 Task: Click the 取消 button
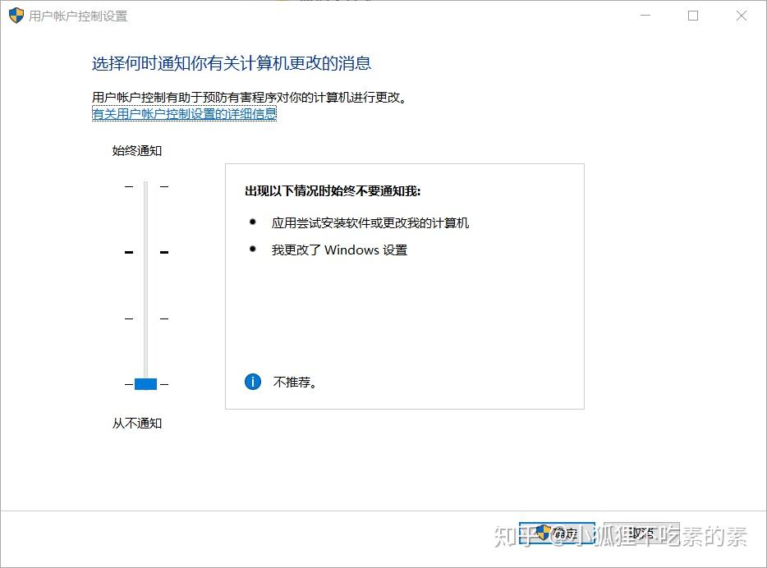tap(641, 533)
